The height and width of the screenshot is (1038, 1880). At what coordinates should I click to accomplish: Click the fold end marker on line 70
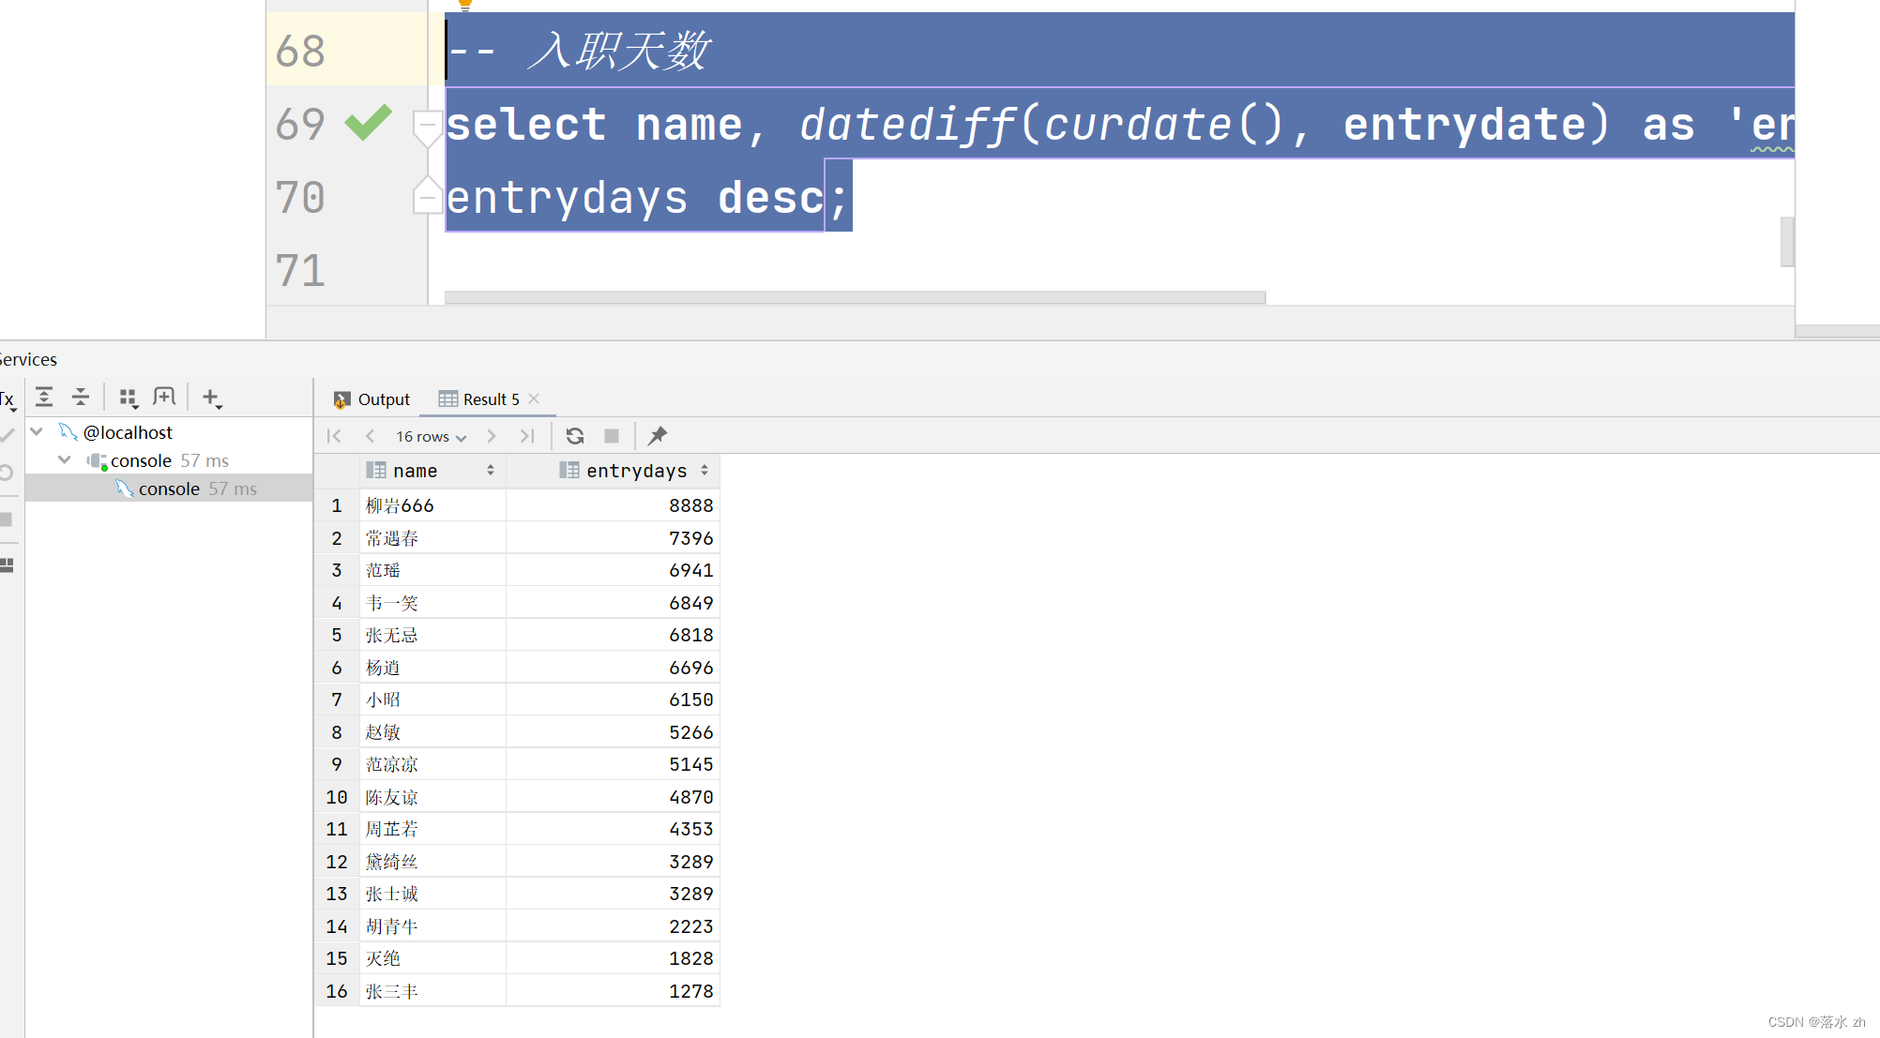[427, 196]
